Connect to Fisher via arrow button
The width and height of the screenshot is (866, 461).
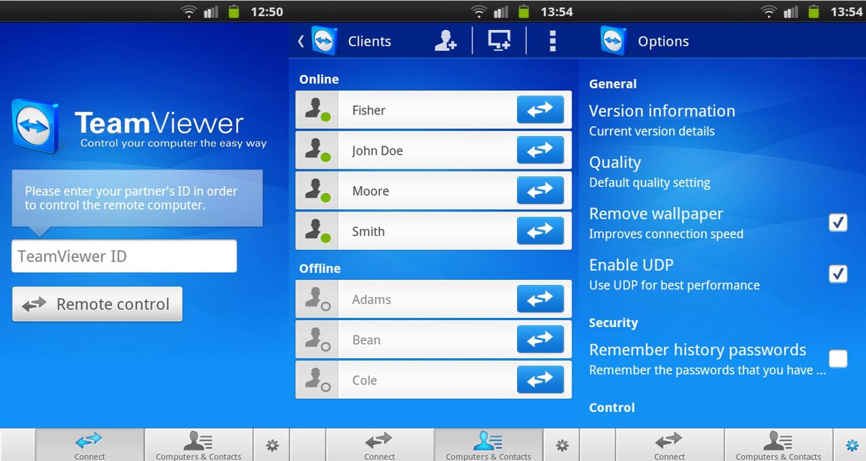click(x=540, y=110)
